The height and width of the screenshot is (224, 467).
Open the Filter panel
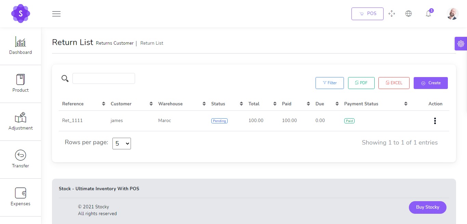pos(330,83)
